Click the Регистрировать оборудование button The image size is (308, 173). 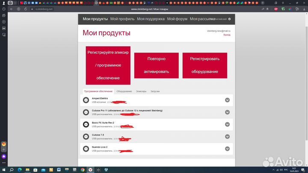[x=204, y=65]
